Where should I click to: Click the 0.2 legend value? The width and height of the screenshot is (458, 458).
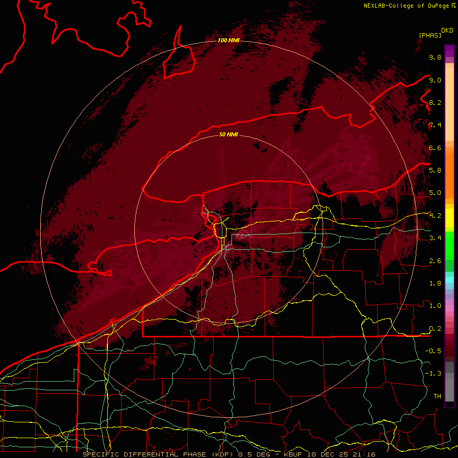coord(435,329)
